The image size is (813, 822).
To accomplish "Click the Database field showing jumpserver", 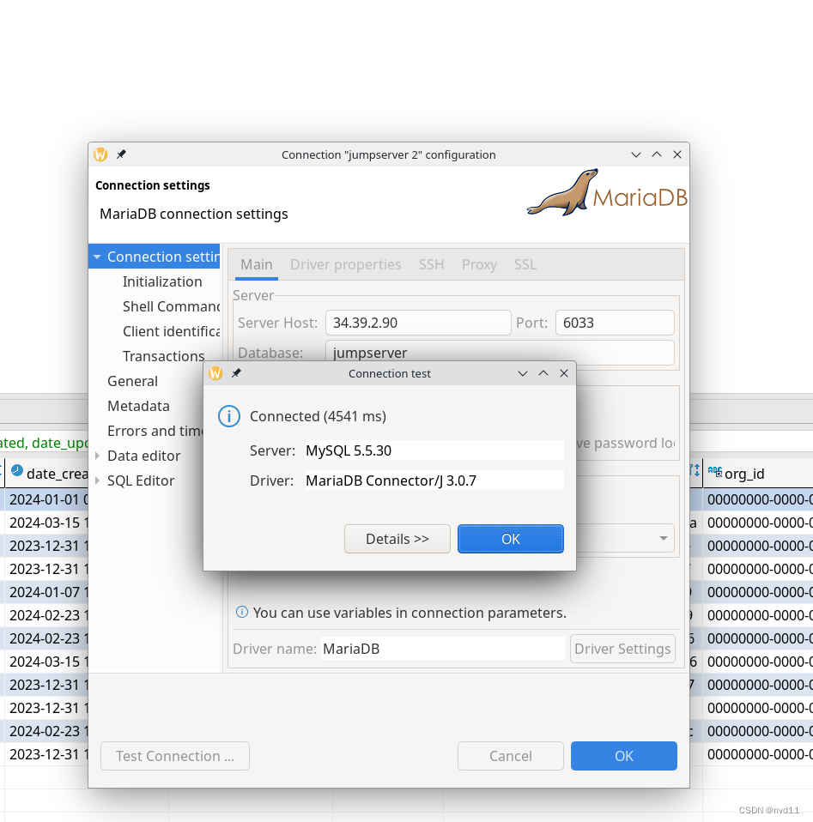I will 500,351.
